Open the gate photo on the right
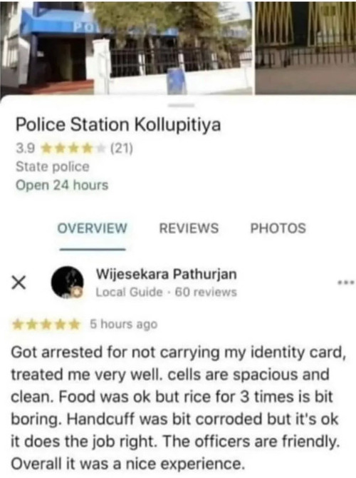356x478 pixels. point(305,47)
